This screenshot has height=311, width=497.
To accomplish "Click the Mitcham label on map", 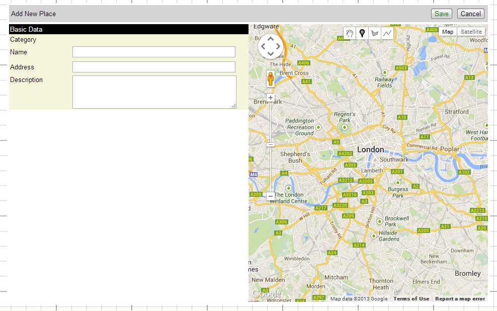I will coord(336,277).
